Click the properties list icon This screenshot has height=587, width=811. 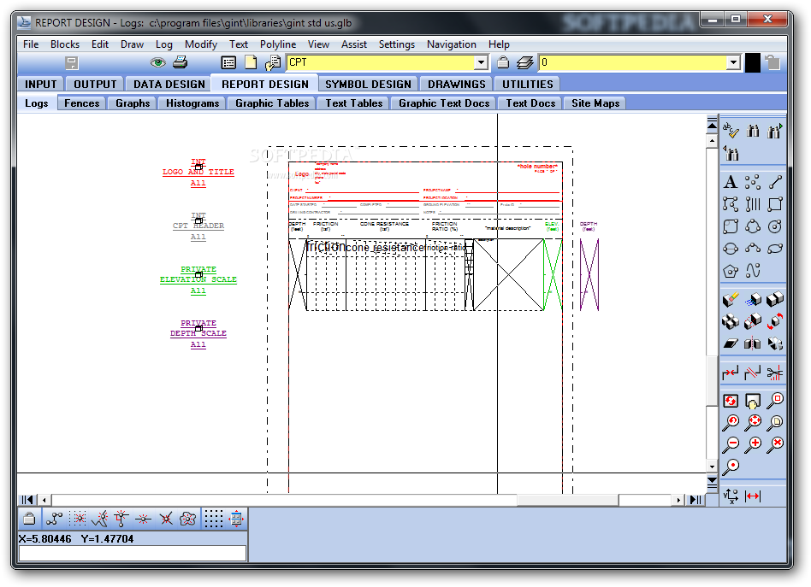pyautogui.click(x=228, y=62)
